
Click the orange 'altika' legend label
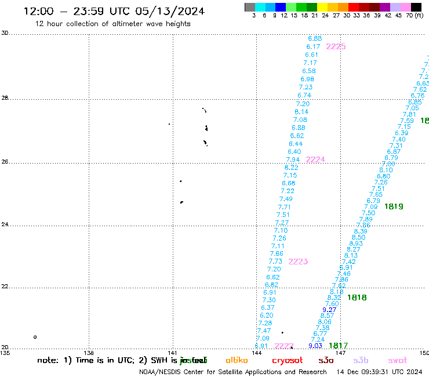237,360
